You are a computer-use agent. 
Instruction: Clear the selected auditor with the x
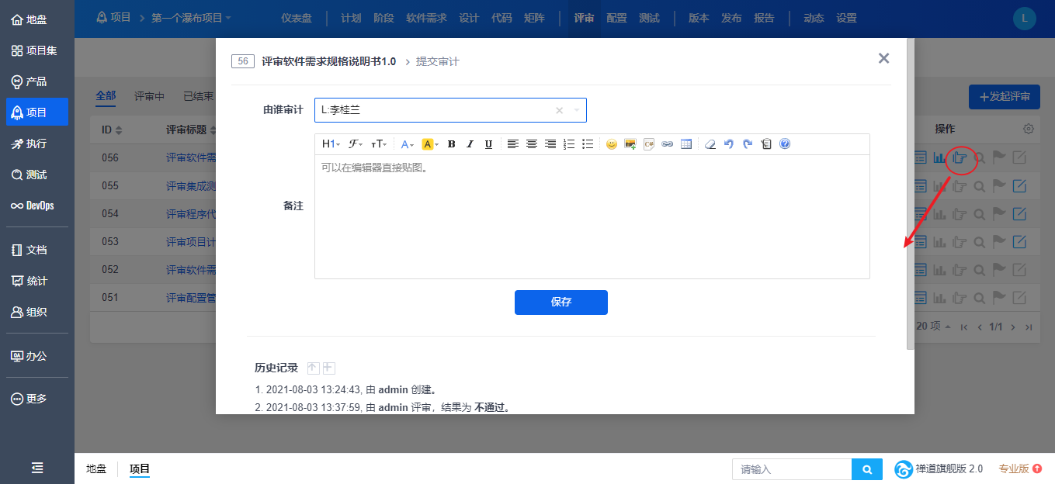(559, 110)
